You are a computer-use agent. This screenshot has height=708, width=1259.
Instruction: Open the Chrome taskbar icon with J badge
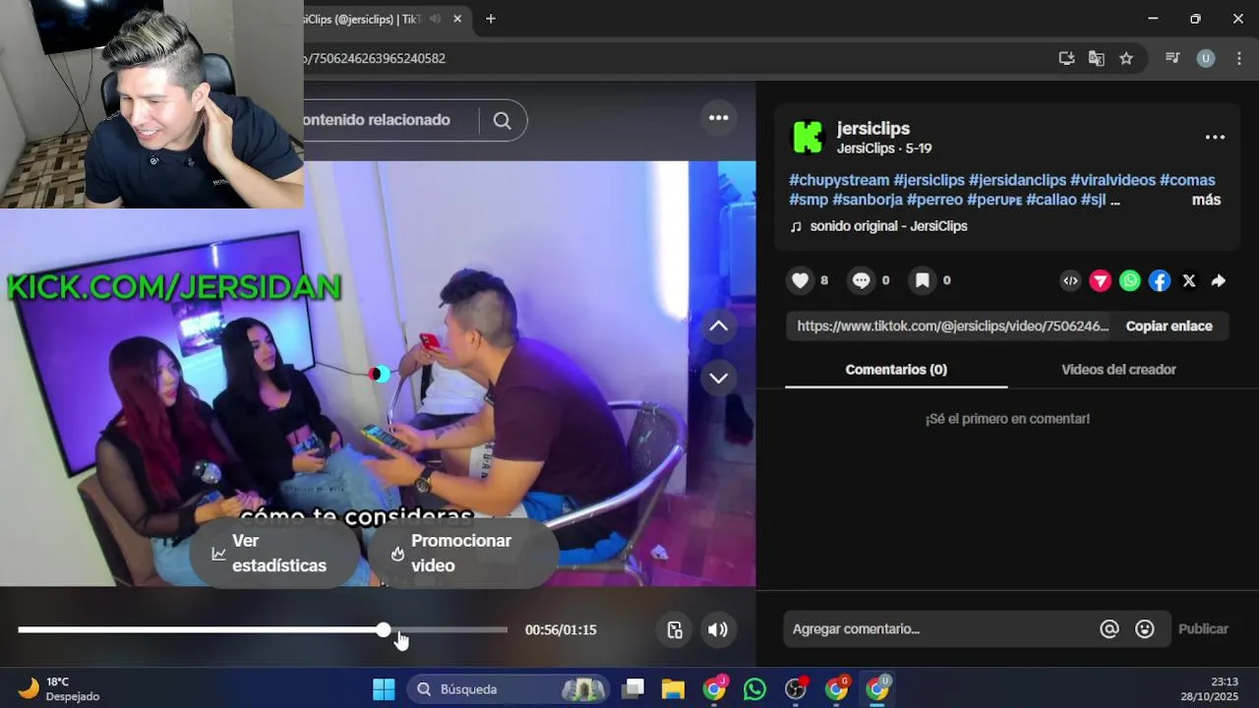[715, 689]
